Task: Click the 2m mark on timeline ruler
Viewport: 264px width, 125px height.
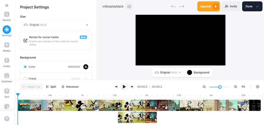Action: [x=147, y=95]
